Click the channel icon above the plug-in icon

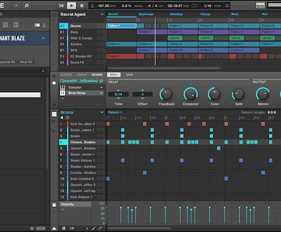54,76
